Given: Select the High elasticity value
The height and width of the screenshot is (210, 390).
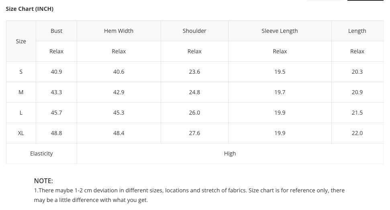Looking at the screenshot, I should tap(230, 153).
